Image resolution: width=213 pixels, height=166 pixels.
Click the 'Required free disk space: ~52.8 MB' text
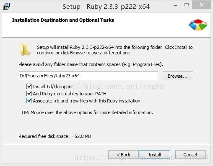click(55, 136)
